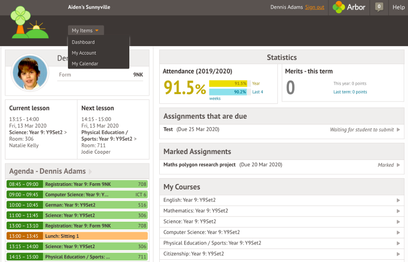Image resolution: width=408 pixels, height=262 pixels.
Task: Open the notifications speech bubble showing 0
Action: (379, 7)
